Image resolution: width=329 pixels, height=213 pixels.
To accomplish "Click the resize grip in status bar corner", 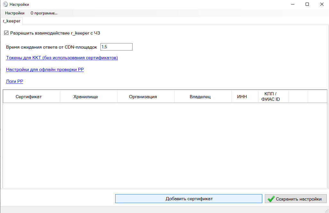I will pos(327,211).
